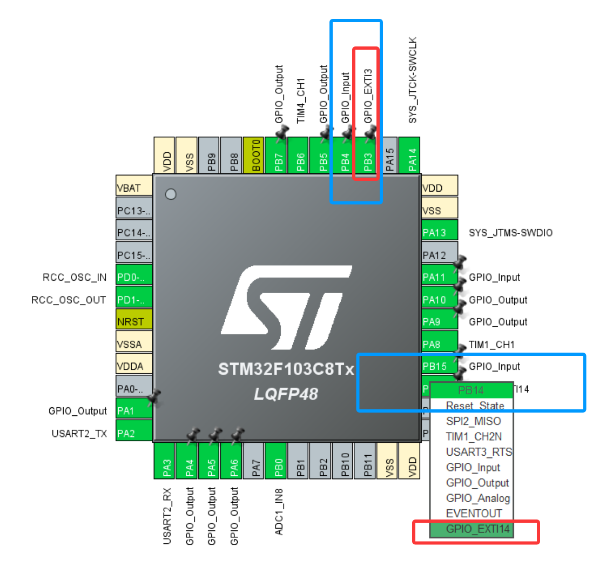The image size is (606, 587).
Task: Choose EVENTOUT in pin menu
Action: pos(472,514)
